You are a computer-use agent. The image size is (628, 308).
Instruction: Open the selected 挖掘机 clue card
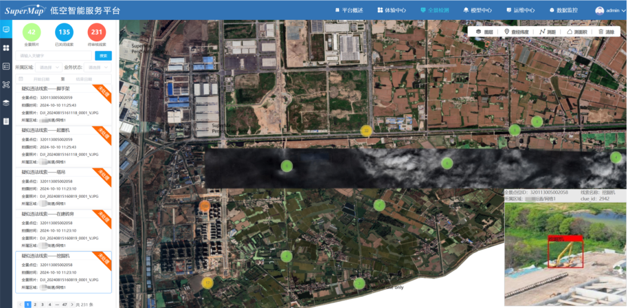63,273
